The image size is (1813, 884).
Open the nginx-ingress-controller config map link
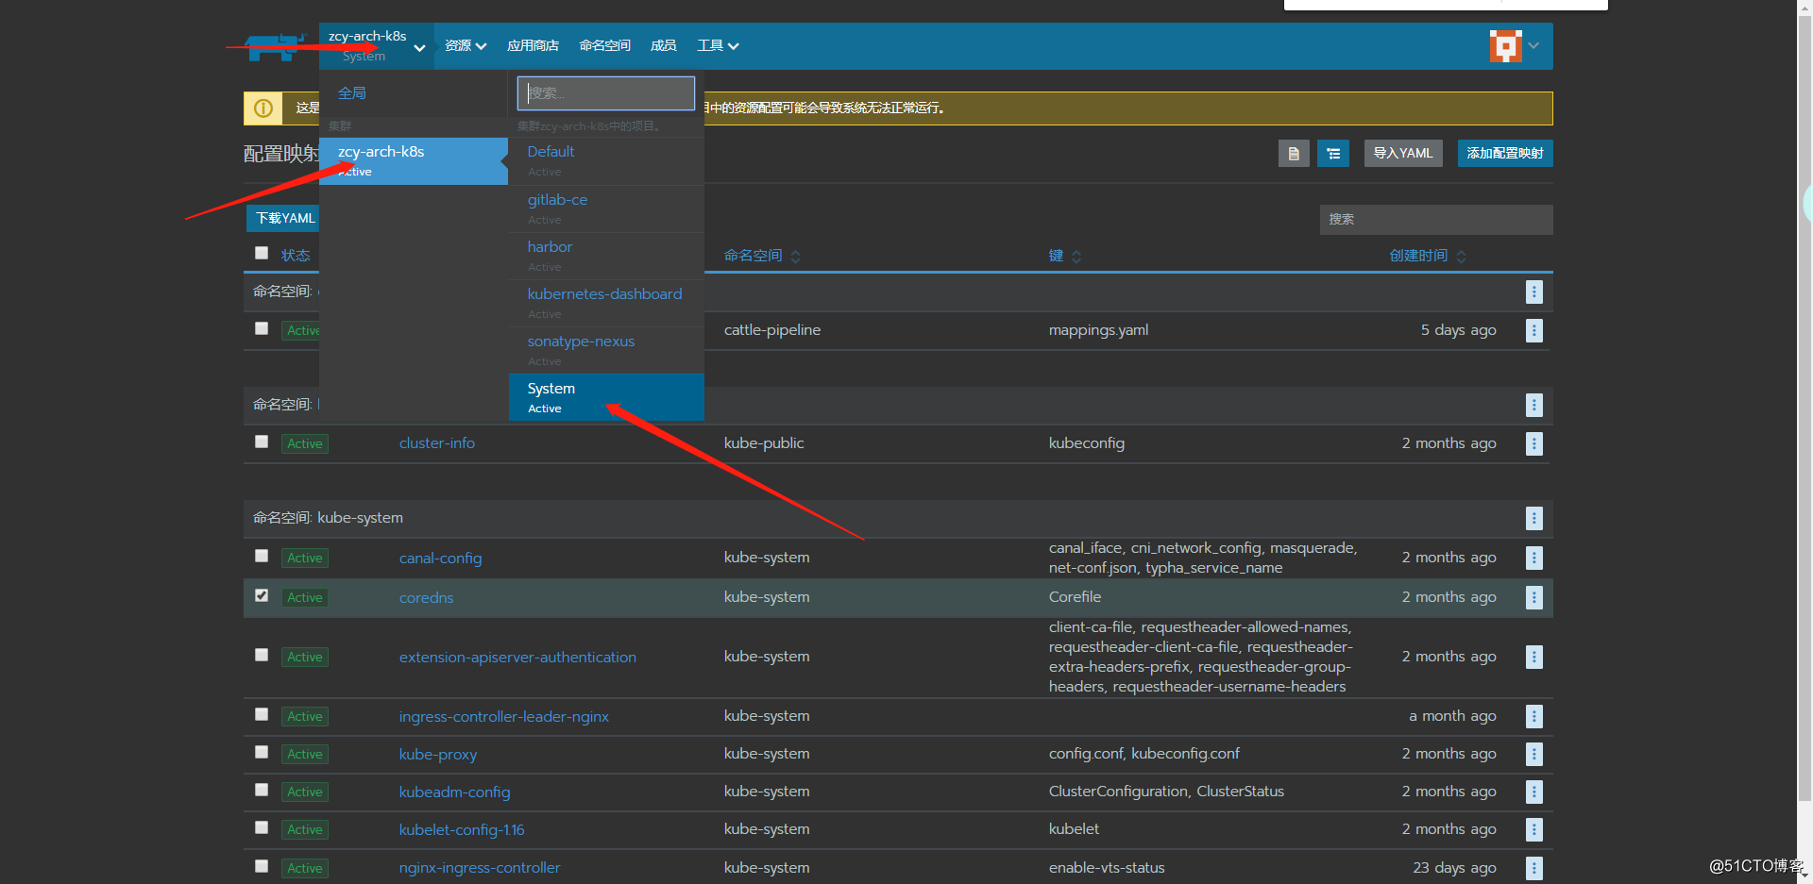coord(480,867)
